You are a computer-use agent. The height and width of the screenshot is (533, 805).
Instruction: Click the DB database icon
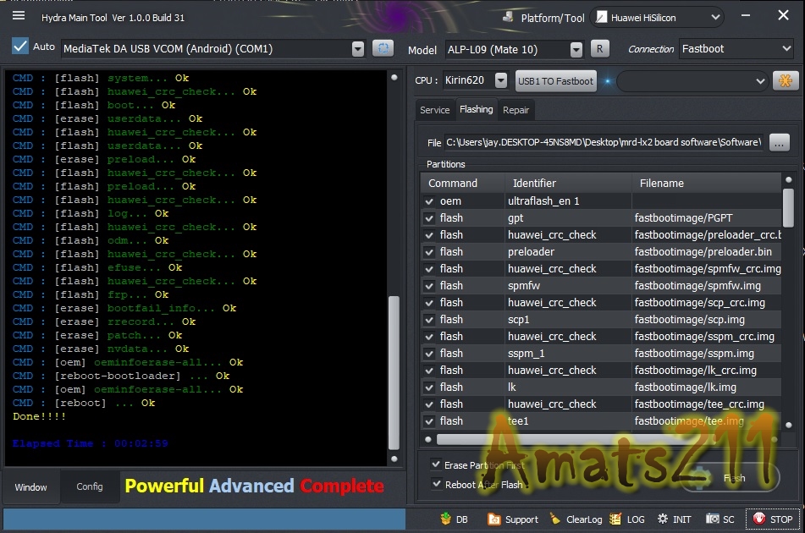point(445,519)
